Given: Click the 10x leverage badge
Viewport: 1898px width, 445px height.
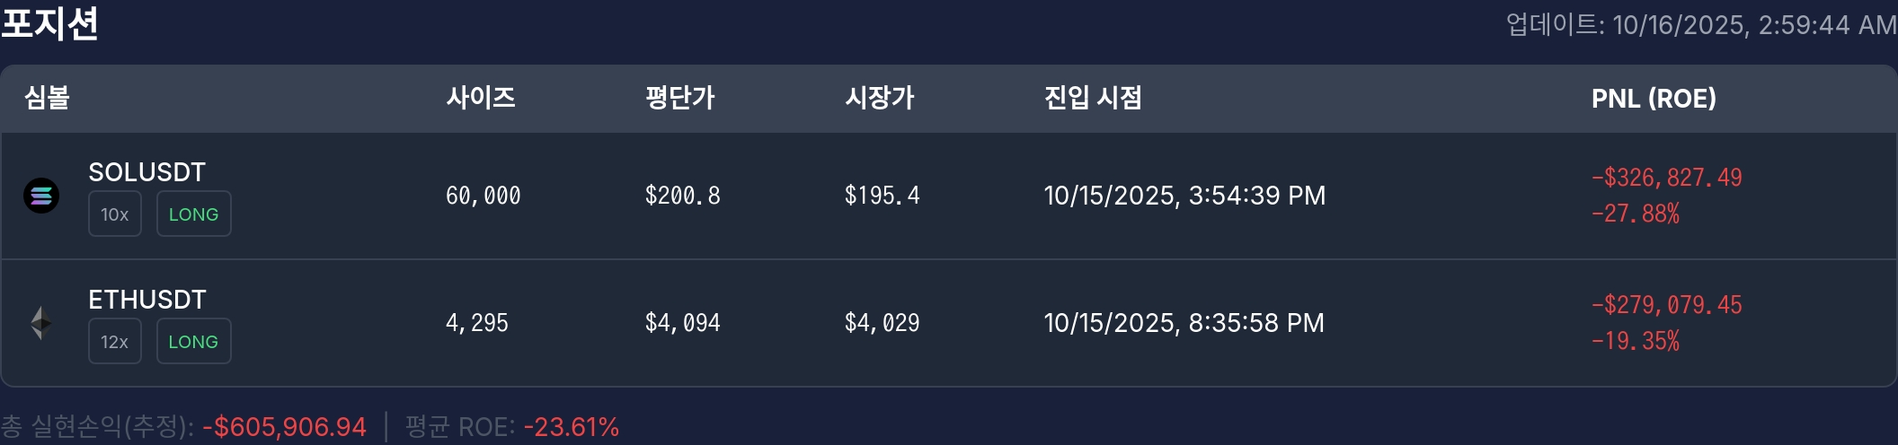Looking at the screenshot, I should (x=115, y=214).
